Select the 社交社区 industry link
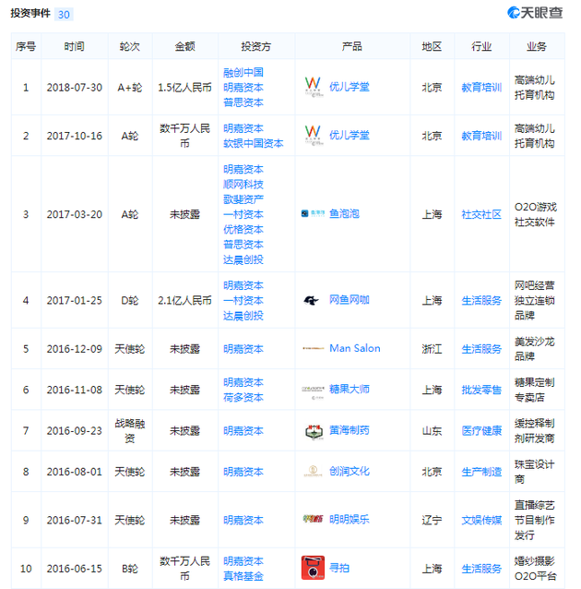Viewport: 581px width, 589px height. (481, 214)
